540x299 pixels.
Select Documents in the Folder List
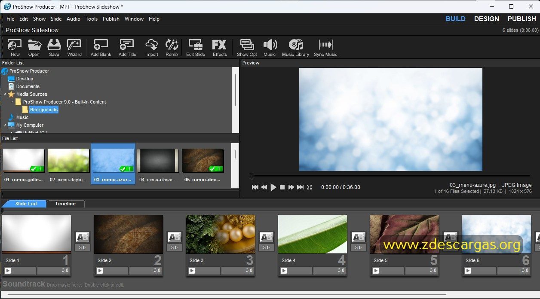coord(28,86)
